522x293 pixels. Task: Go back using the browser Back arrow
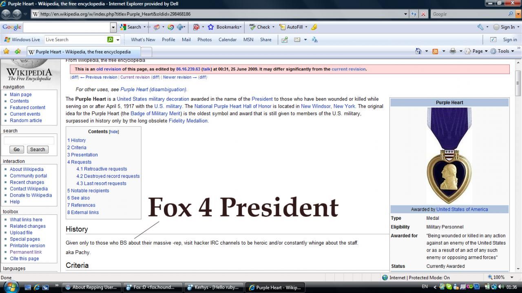coord(7,14)
